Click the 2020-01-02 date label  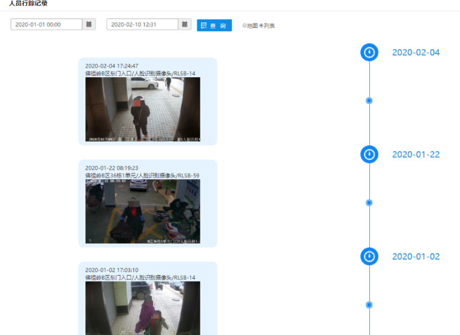(416, 256)
